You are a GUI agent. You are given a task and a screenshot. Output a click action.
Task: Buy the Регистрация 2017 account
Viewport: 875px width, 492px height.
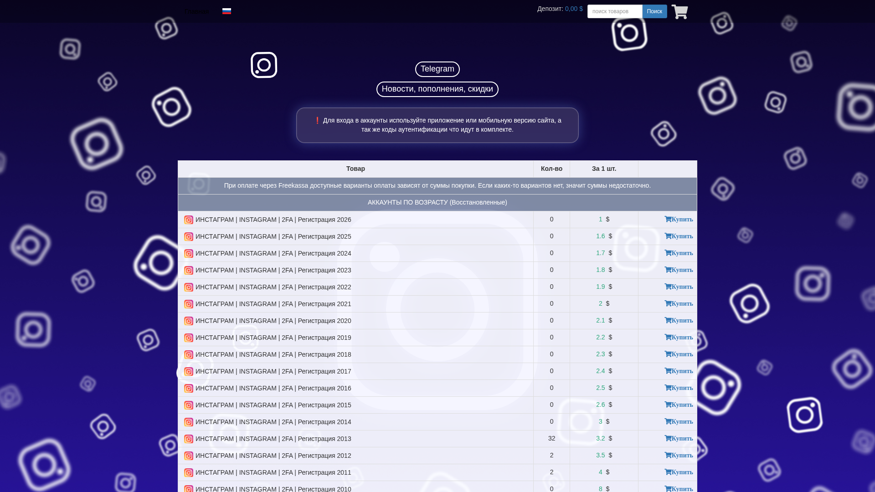coord(679,371)
